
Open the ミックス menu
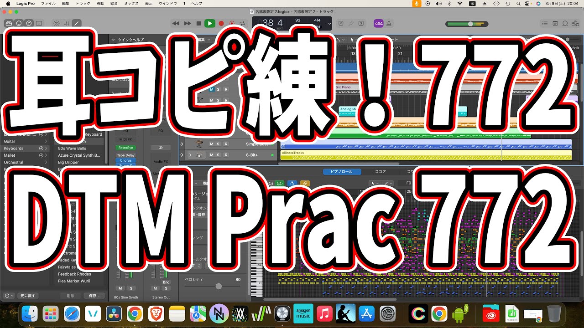(x=131, y=3)
